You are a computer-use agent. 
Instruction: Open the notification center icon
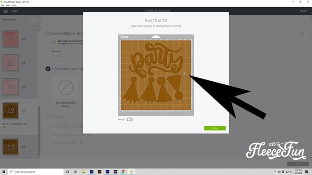[x=307, y=172]
